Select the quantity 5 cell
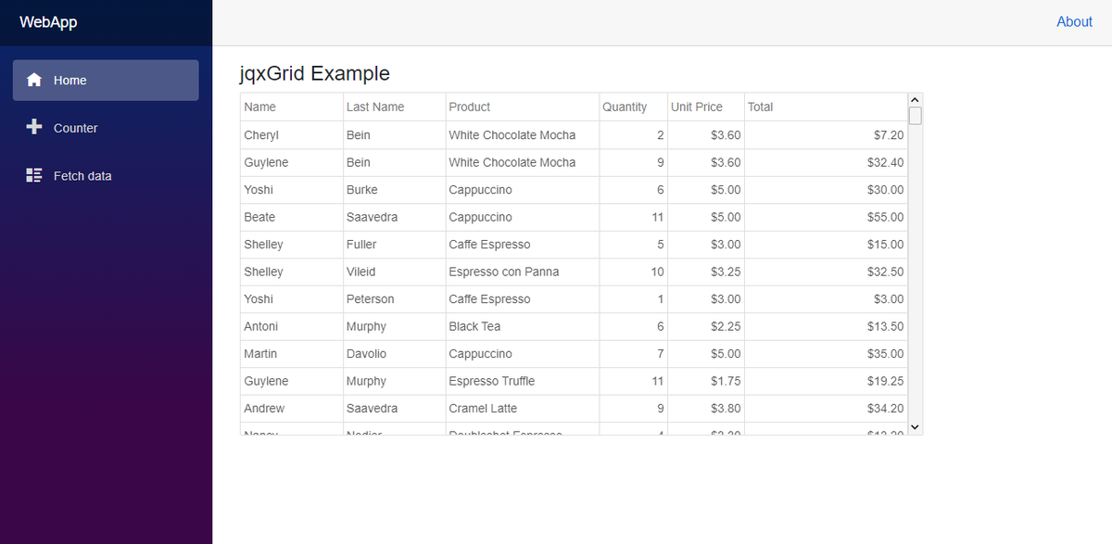 tap(633, 245)
